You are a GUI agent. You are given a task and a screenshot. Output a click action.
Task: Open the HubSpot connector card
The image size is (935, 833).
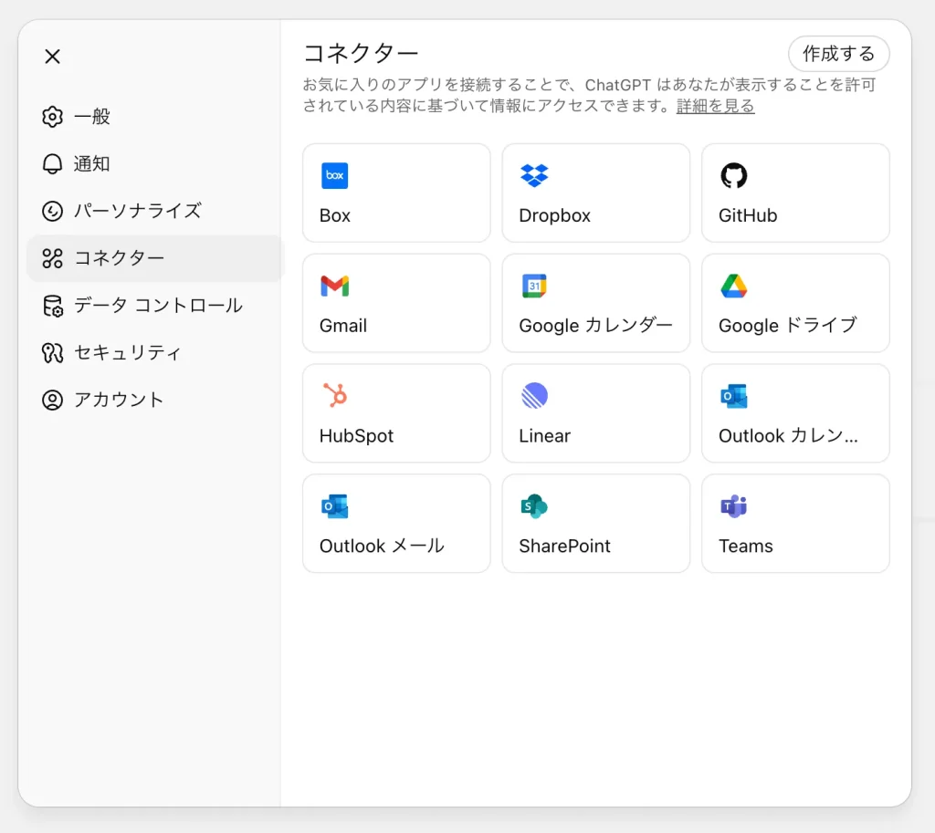pyautogui.click(x=396, y=413)
